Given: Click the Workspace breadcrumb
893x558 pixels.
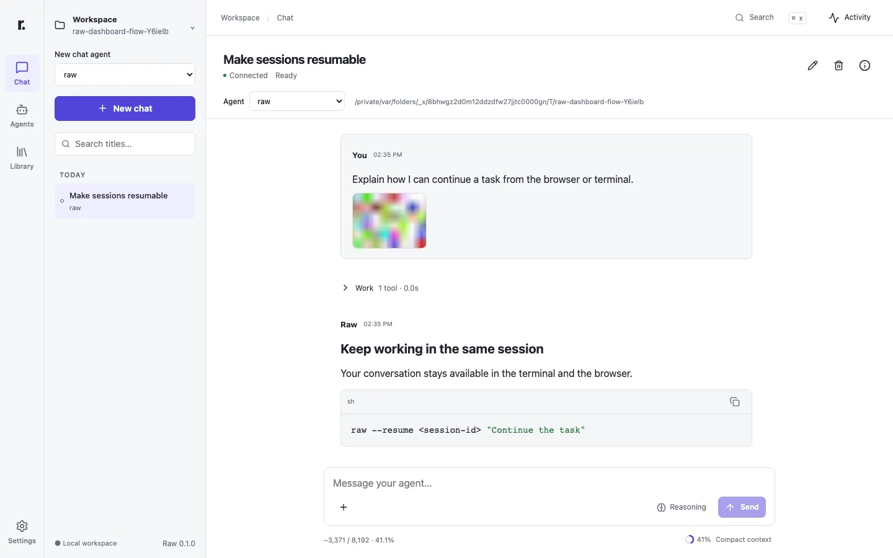Looking at the screenshot, I should 240,18.
